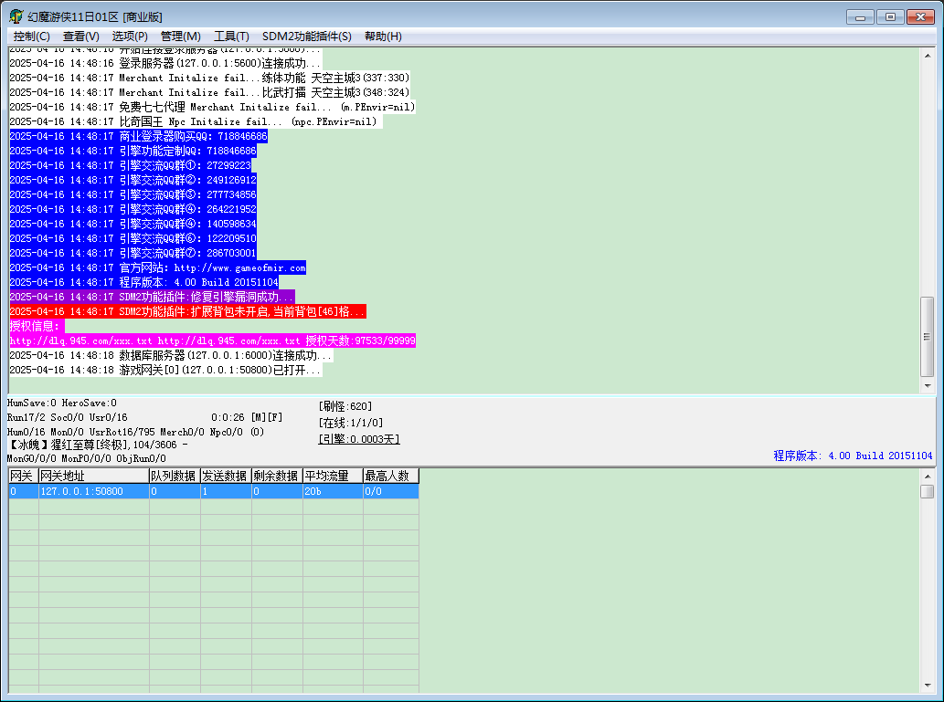Viewport: 944px width, 702px height.
Task: Click the 练体功能 Merchant fail log line
Action: pyautogui.click(x=209, y=78)
